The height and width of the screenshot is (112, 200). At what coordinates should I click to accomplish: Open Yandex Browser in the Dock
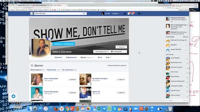(x=62, y=109)
